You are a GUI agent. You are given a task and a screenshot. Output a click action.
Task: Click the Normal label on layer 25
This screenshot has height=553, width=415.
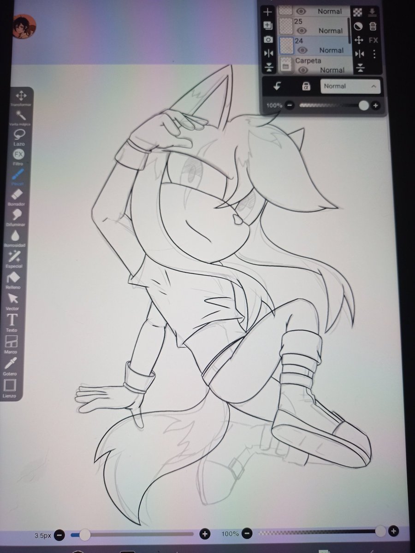pos(330,31)
